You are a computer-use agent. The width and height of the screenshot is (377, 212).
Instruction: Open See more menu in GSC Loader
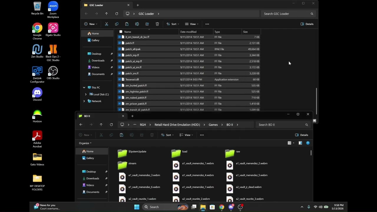pyautogui.click(x=207, y=24)
